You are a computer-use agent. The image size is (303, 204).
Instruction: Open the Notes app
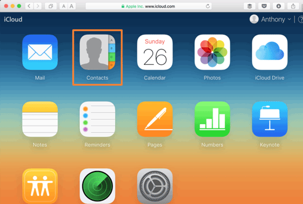(40, 119)
